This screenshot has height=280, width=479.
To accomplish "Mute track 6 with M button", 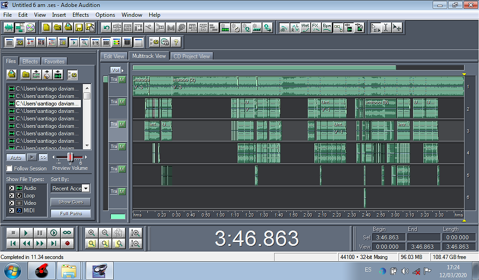I will (122, 191).
